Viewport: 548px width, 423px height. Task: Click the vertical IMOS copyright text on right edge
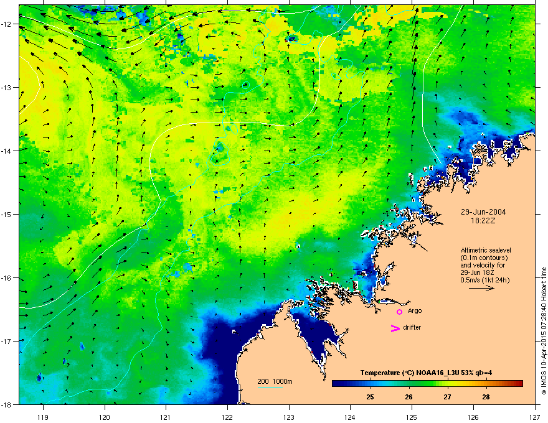(543, 330)
